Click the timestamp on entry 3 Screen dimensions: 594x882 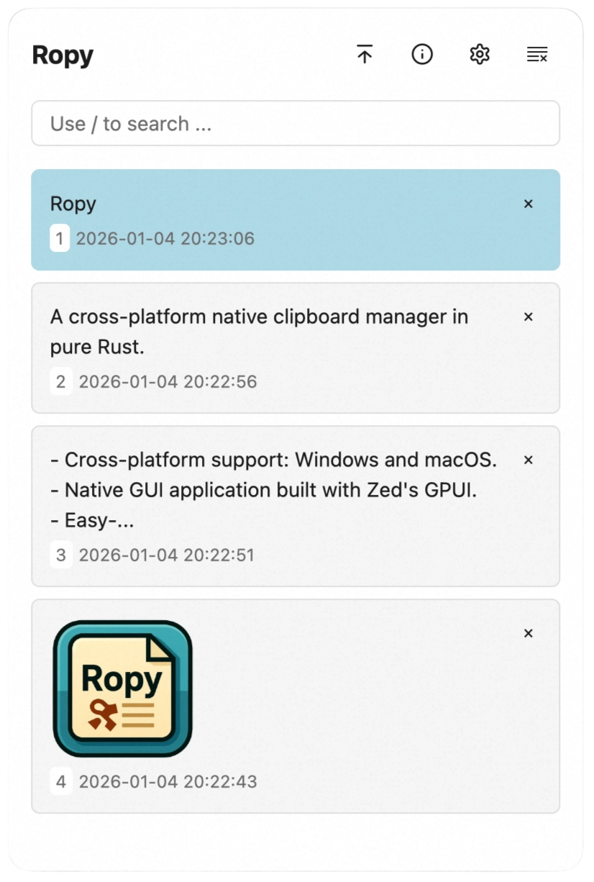pos(167,555)
